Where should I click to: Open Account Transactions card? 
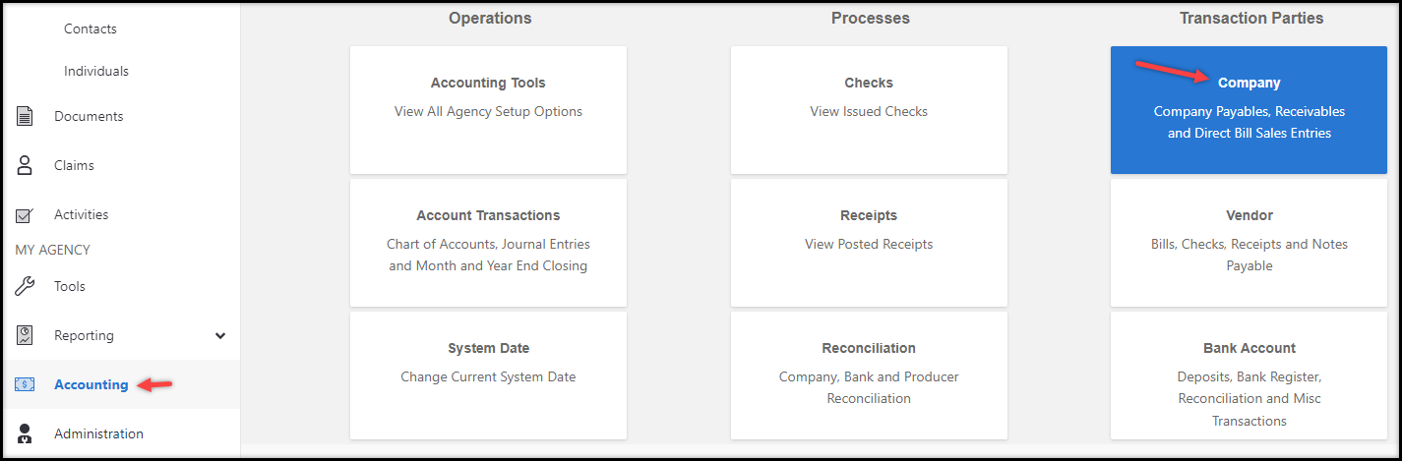coord(488,242)
